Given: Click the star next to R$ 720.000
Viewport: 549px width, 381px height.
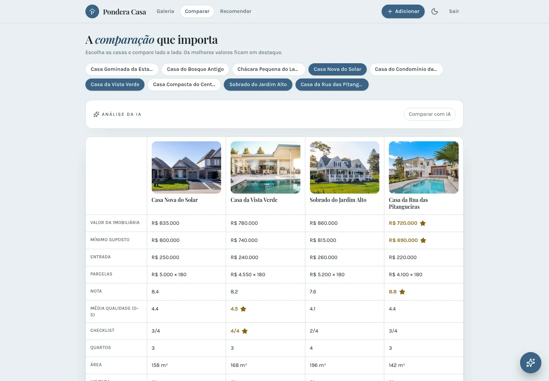Looking at the screenshot, I should 423,223.
